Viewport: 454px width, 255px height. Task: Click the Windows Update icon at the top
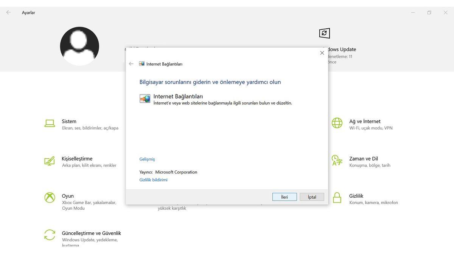coord(324,33)
